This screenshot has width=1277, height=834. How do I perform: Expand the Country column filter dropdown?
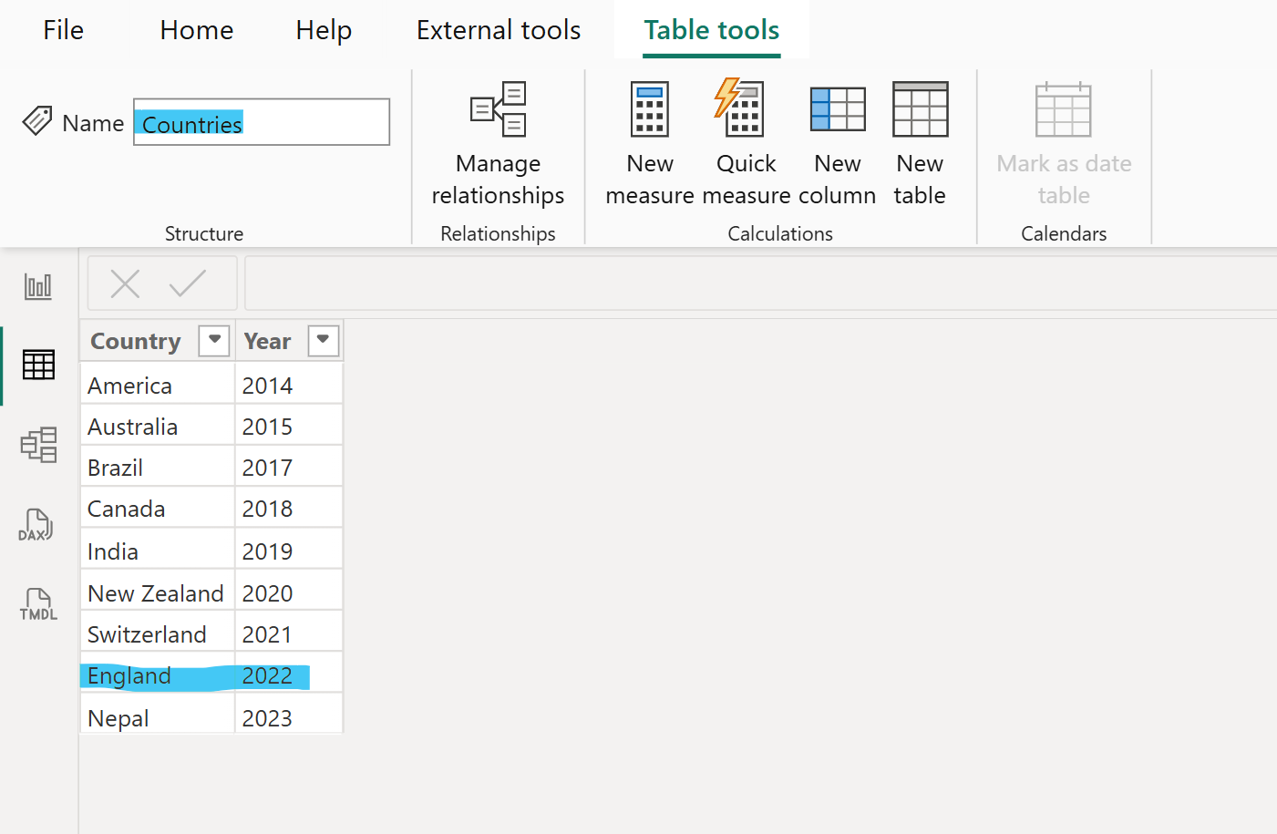tap(214, 341)
